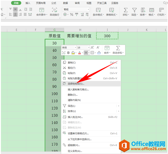Click 合并居中 merge and center icon

coord(42,10)
